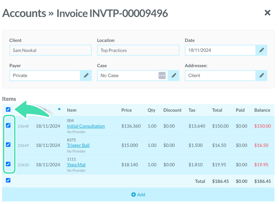Click the Discount column header
Screen dimensions: 279x204
[x=172, y=110]
